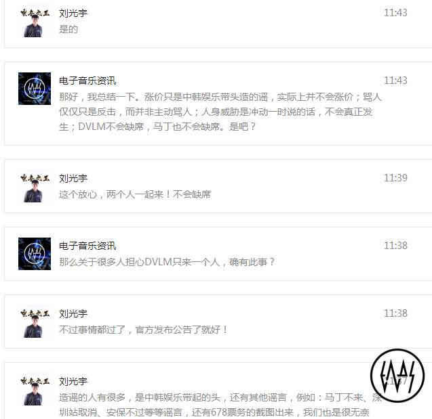This screenshot has height=419, width=432.
Task: Select the summary message starting 那好，我总结一下
Action: tap(220, 112)
